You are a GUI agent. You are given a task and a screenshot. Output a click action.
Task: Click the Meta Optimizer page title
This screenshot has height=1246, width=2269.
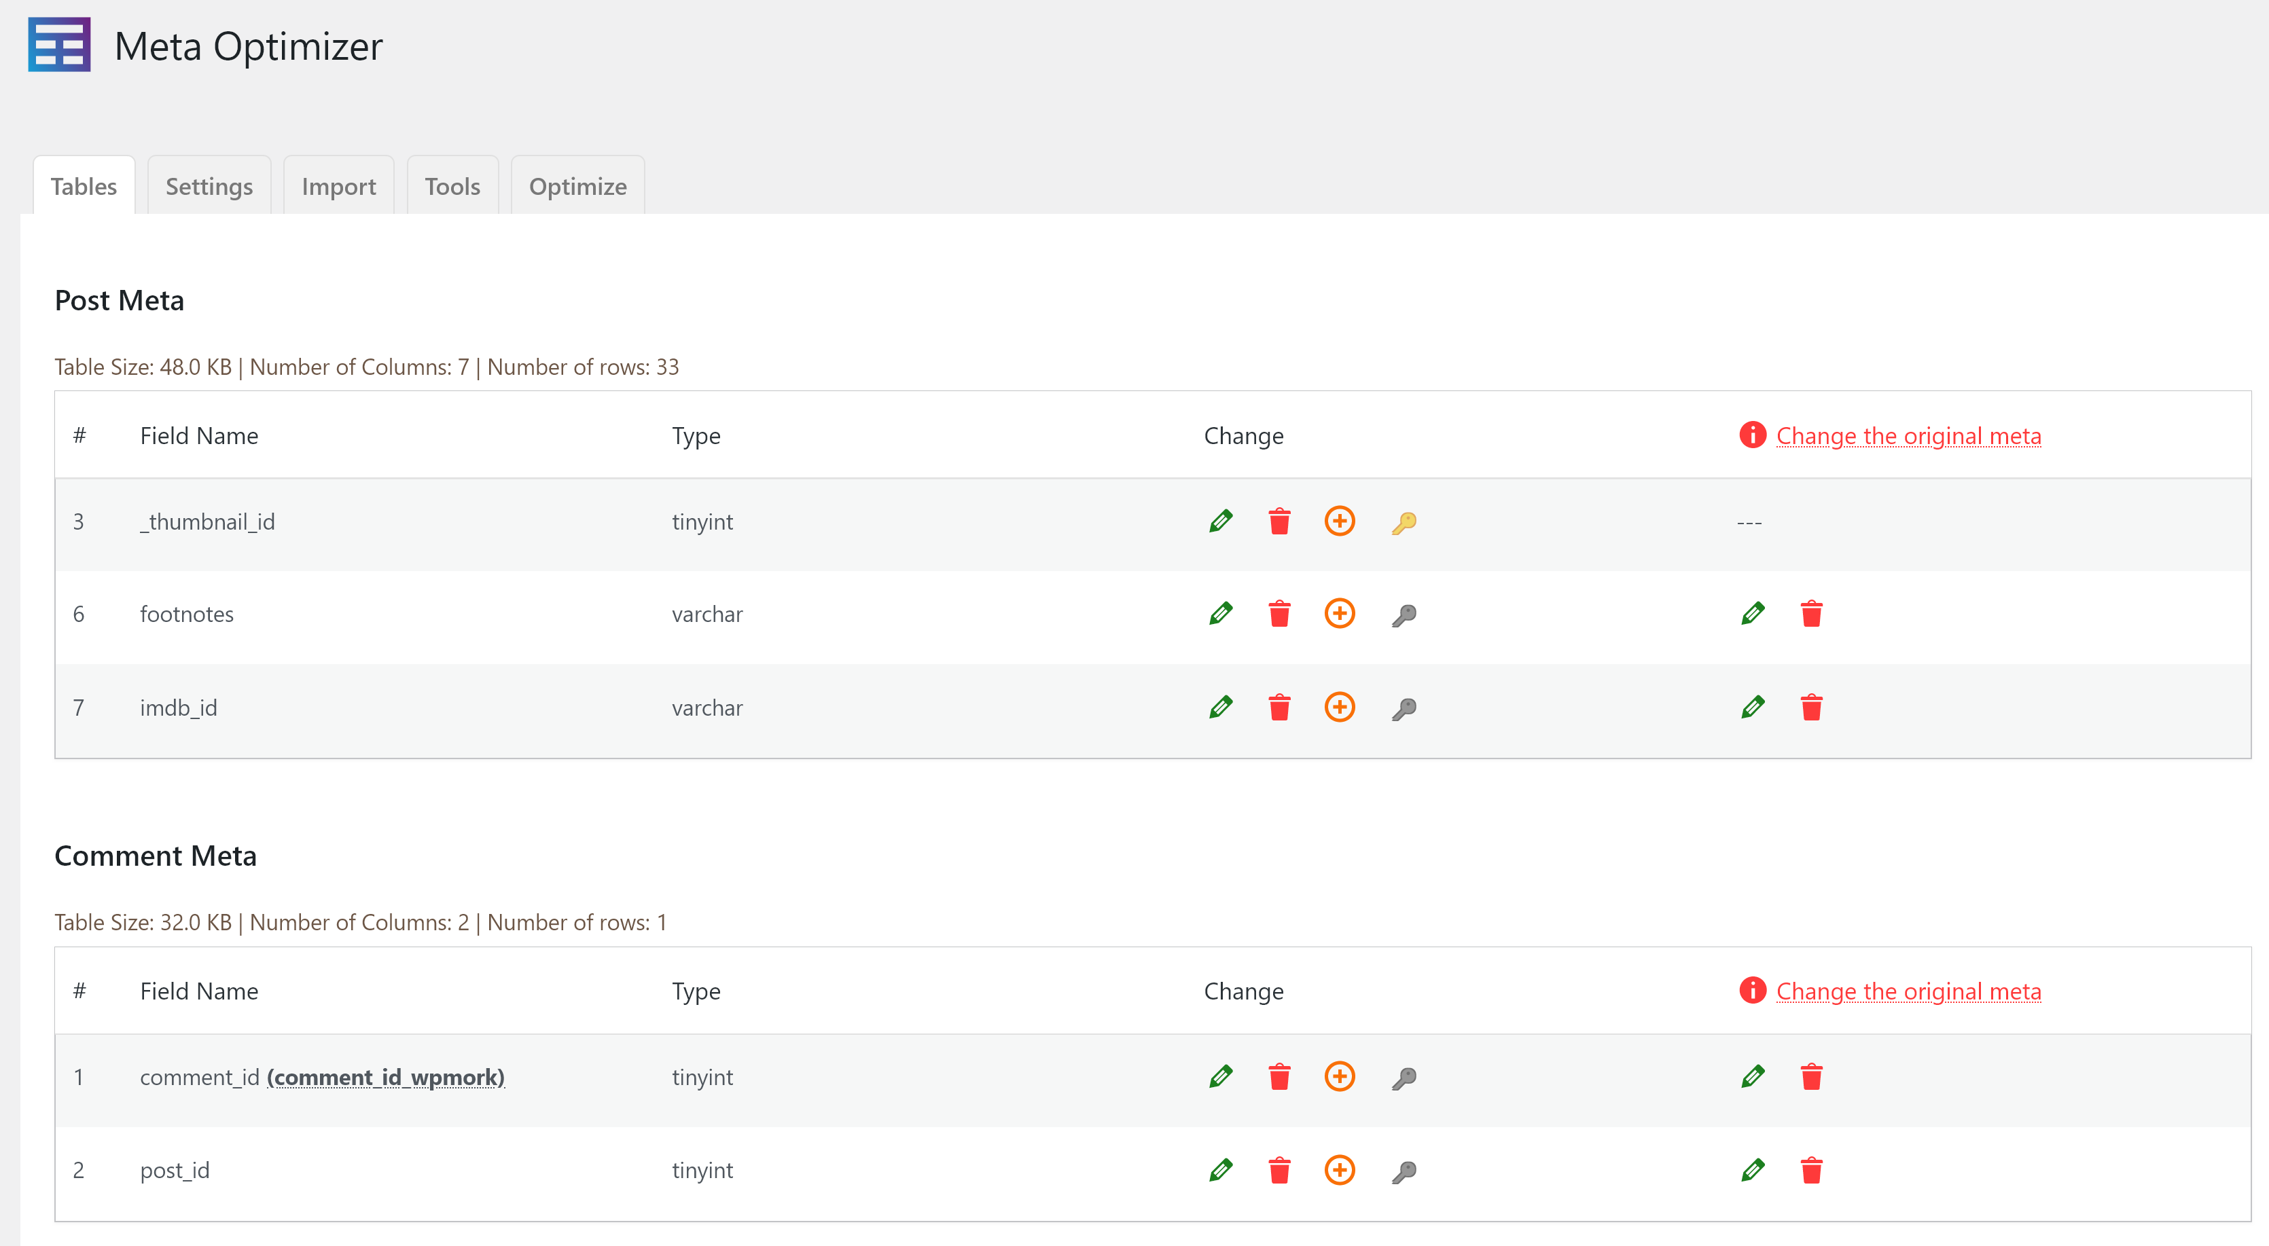coord(249,47)
